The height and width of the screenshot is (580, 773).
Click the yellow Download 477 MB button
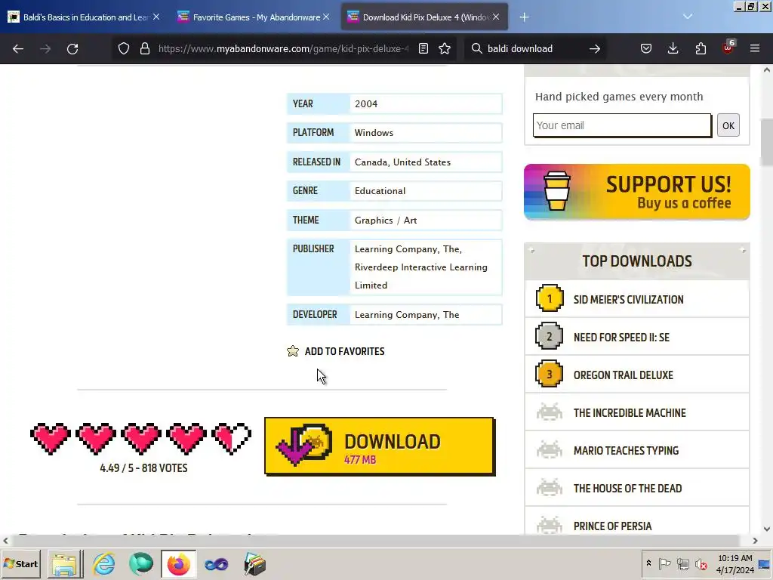(x=380, y=446)
